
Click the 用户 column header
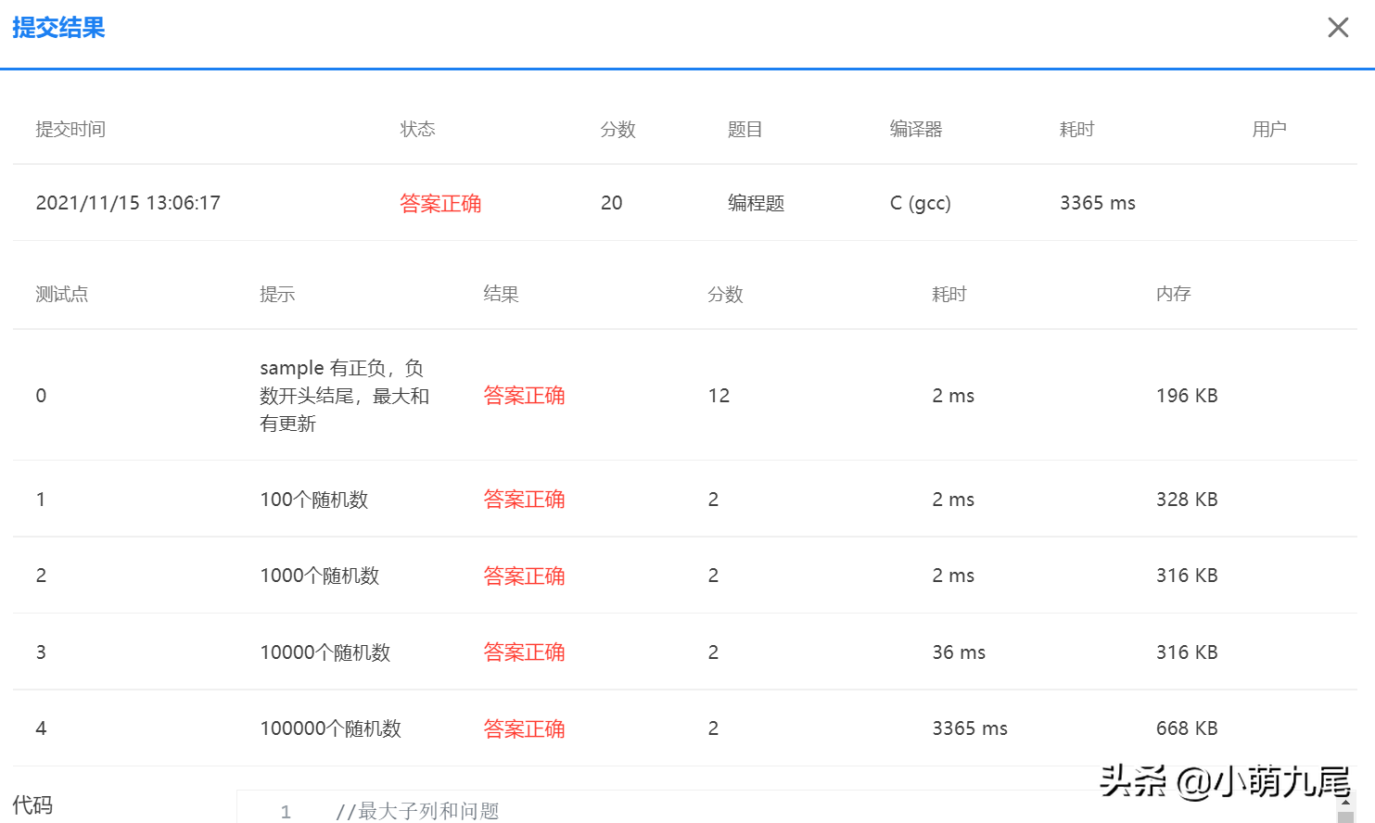tap(1268, 129)
